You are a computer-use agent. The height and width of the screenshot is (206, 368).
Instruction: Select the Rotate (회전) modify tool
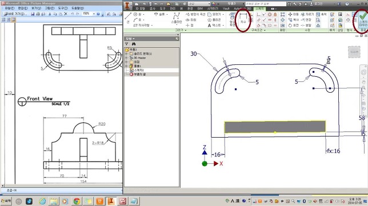point(294,25)
